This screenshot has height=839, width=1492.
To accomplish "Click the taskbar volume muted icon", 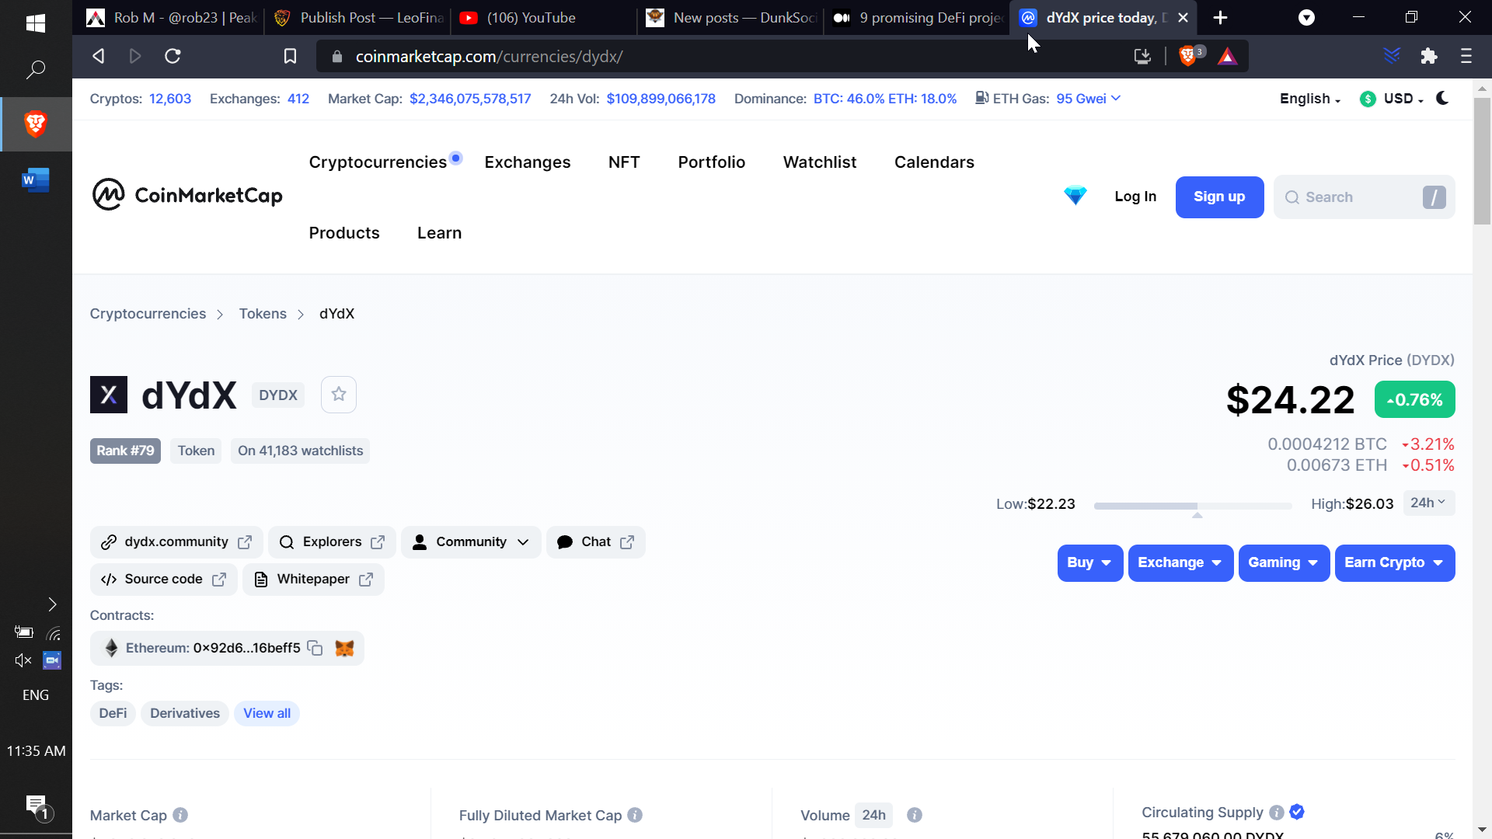I will click(x=23, y=660).
